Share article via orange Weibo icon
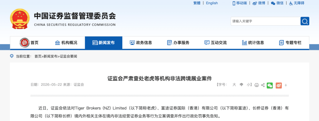This screenshot has width=319, height=121. 279,85
